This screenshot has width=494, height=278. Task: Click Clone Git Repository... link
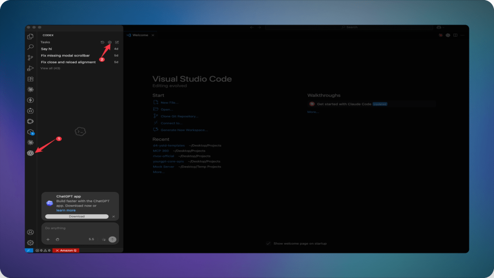179,116
